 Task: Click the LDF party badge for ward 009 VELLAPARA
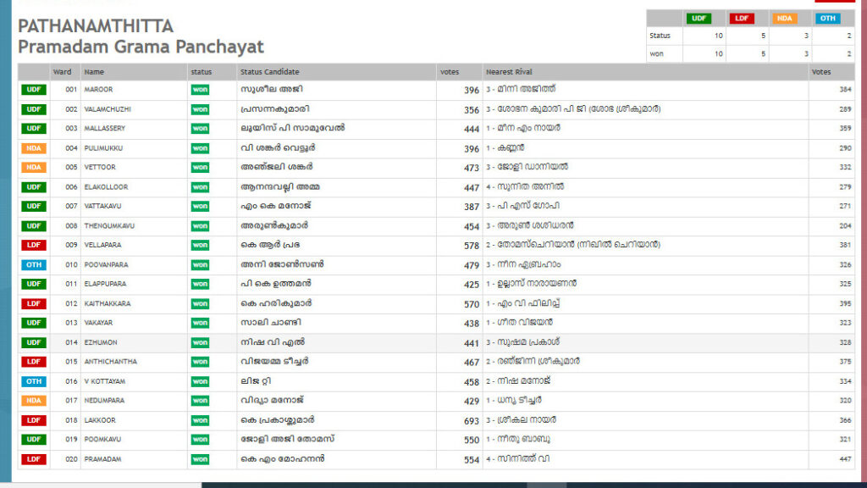pyautogui.click(x=34, y=245)
